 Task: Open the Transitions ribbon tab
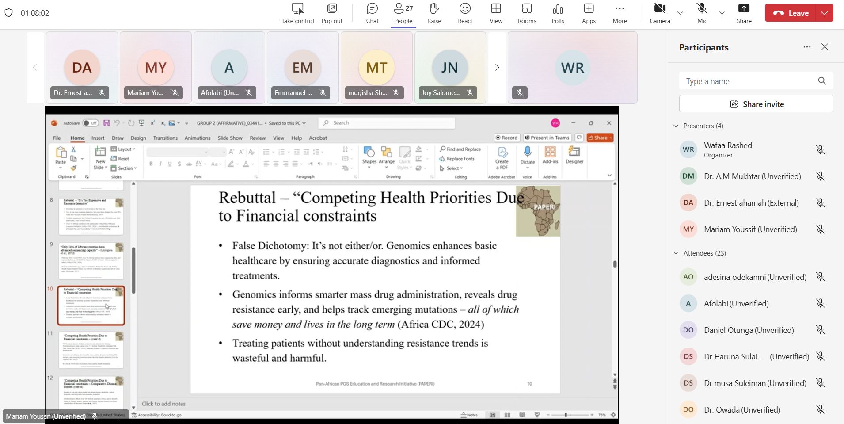(165, 138)
